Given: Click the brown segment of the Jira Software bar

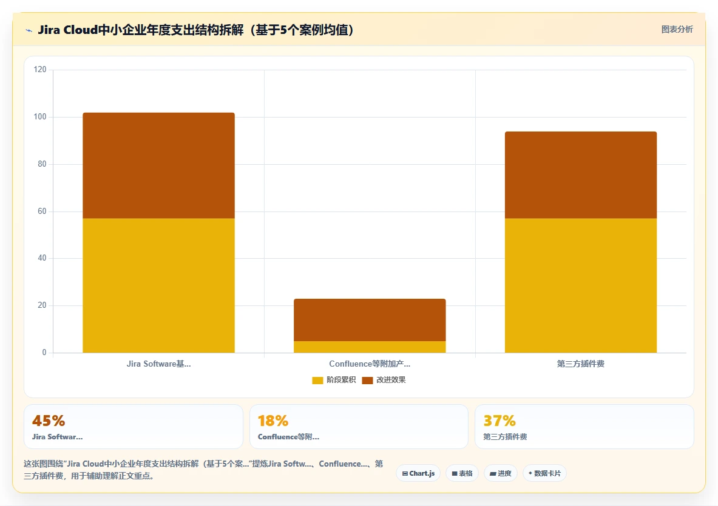Looking at the screenshot, I should 158,165.
